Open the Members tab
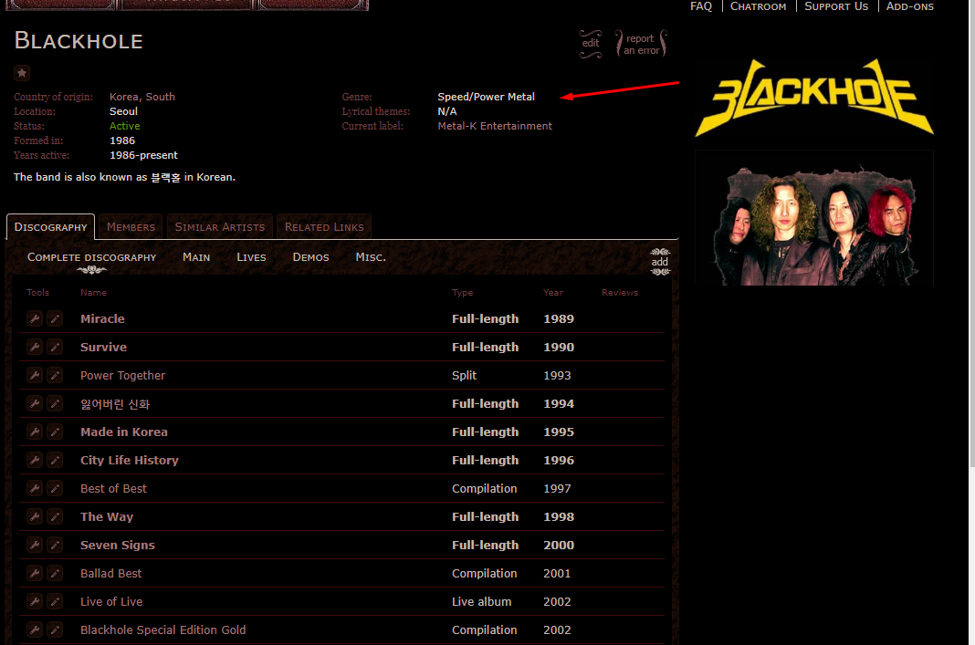 coord(131,227)
